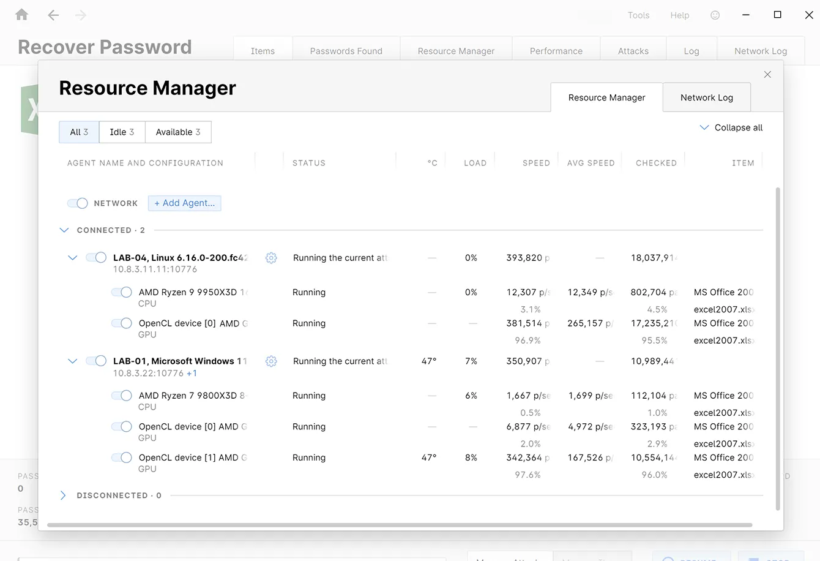
Task: Collapse the LAB-01 agent device list
Action: pyautogui.click(x=72, y=361)
